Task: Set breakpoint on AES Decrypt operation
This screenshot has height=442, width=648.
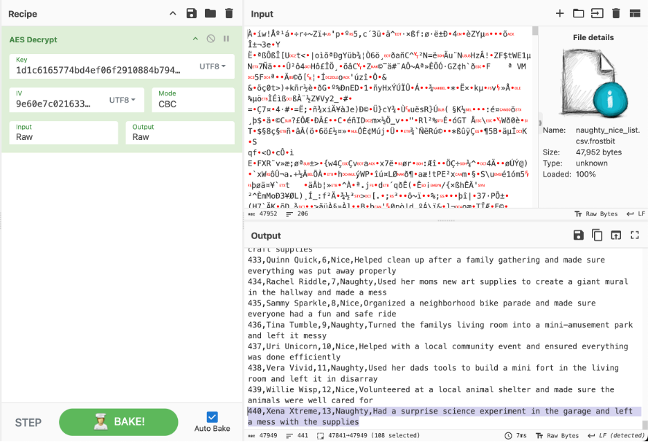Action: coord(226,39)
